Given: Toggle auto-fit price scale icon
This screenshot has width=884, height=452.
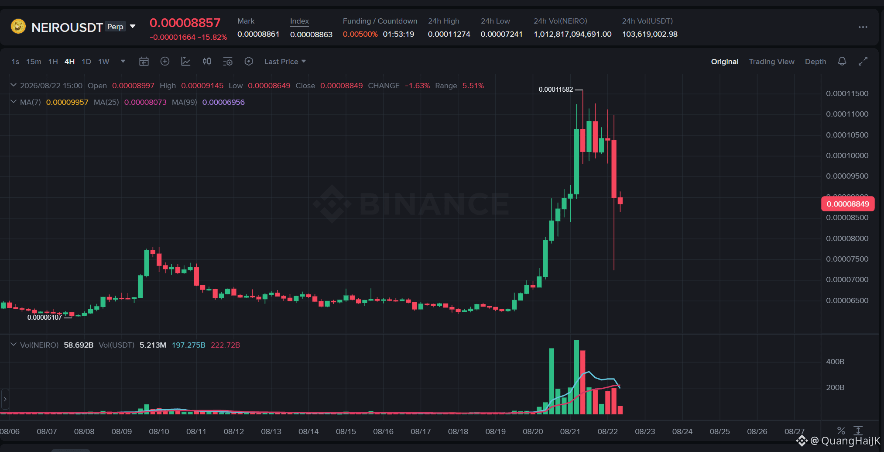Looking at the screenshot, I should (x=858, y=431).
